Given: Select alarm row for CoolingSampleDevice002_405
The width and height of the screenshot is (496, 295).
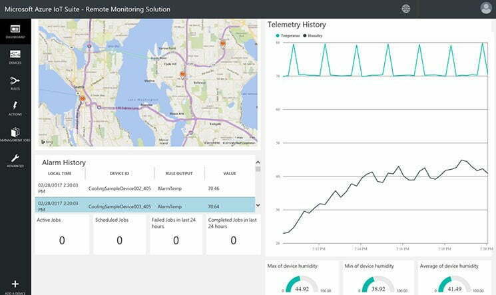Looking at the screenshot, I should (145, 188).
